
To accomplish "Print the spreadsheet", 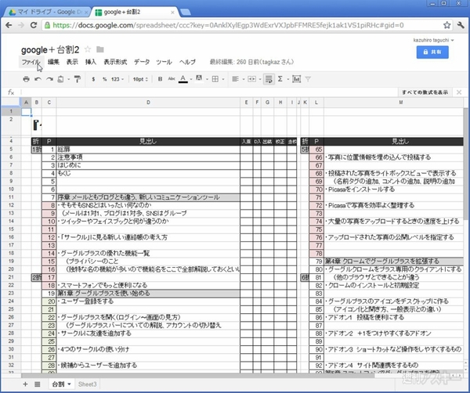I will point(26,79).
